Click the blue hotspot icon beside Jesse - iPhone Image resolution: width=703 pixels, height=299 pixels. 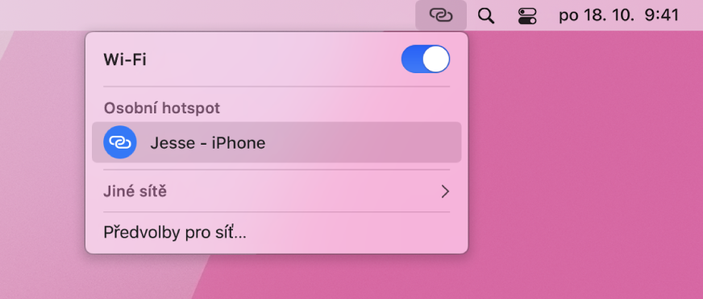pyautogui.click(x=119, y=142)
